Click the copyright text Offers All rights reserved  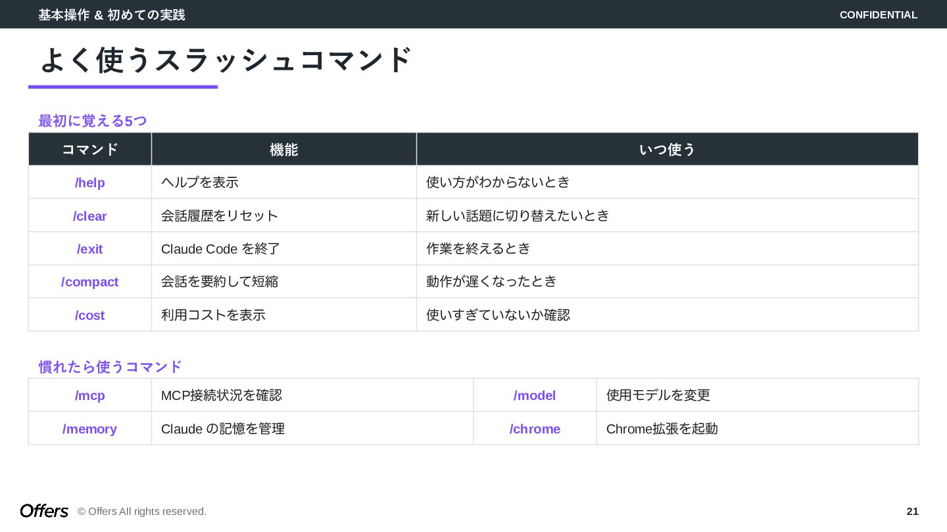(142, 511)
